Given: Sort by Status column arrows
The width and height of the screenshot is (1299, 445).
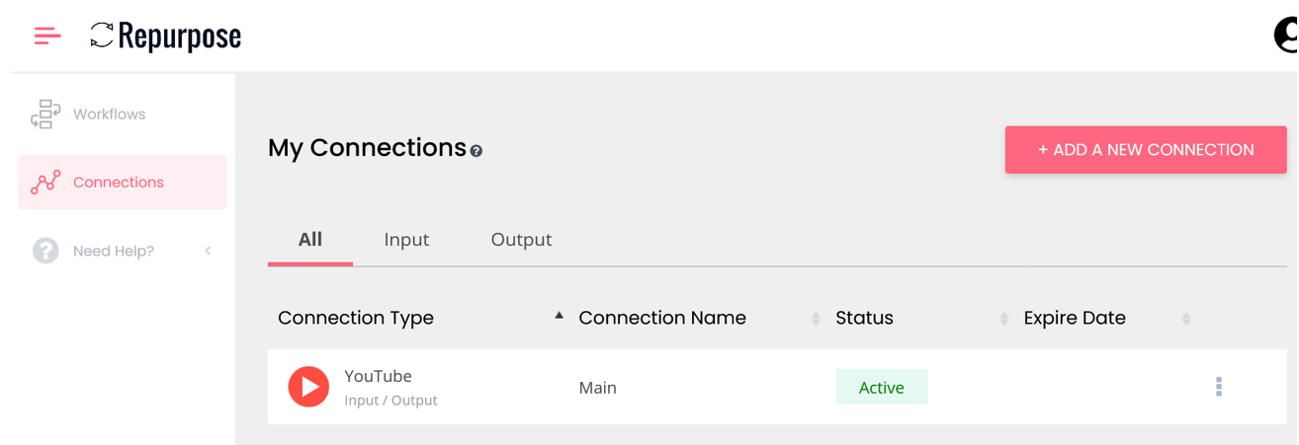Looking at the screenshot, I should (x=1003, y=319).
